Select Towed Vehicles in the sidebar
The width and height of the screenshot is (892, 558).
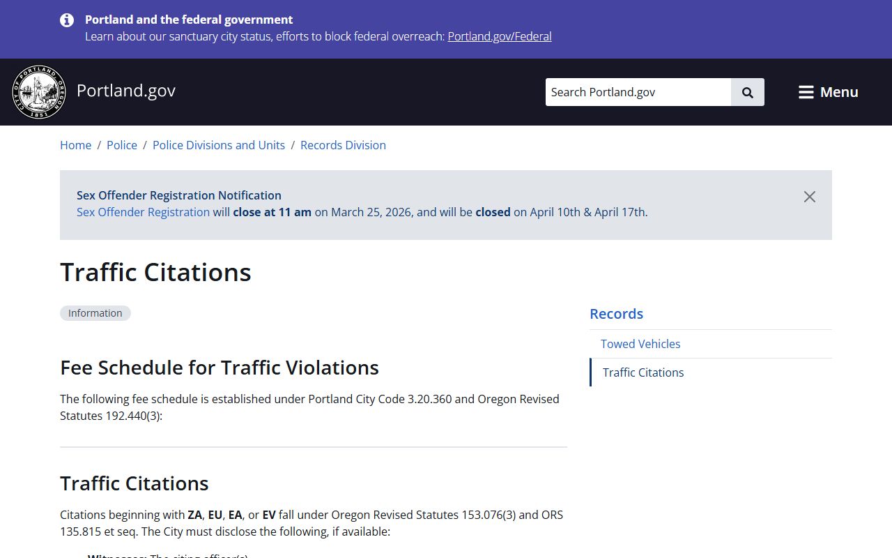pos(640,344)
